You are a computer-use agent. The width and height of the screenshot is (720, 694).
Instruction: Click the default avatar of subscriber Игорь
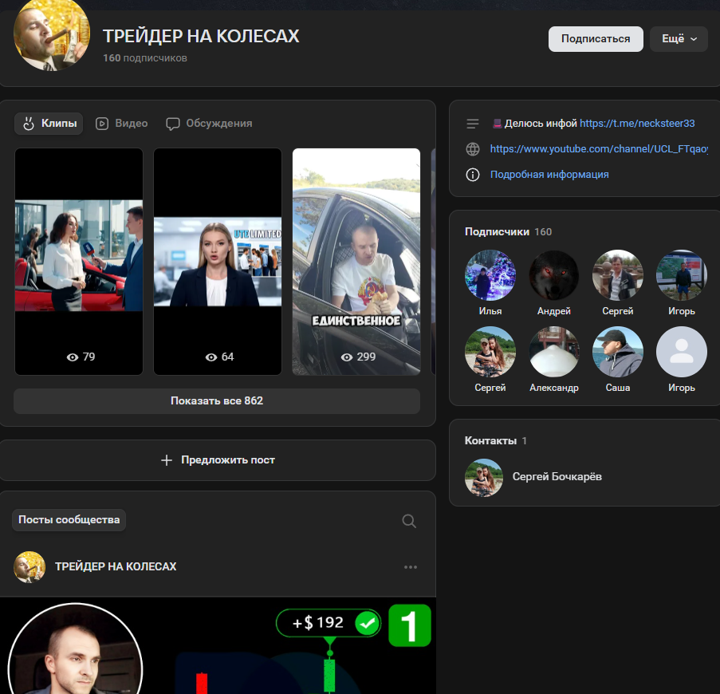point(681,352)
